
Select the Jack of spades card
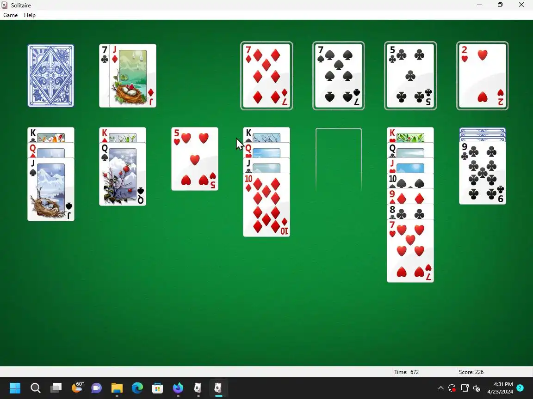[50, 189]
